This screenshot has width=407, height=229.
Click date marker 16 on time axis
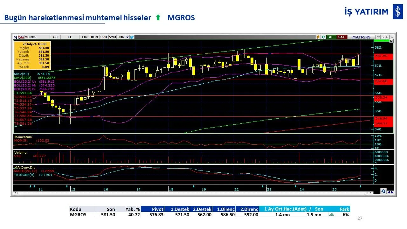(x=106, y=189)
